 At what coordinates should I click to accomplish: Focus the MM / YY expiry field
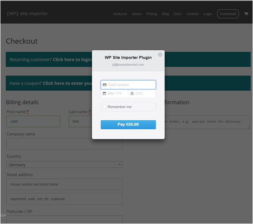click(115, 93)
